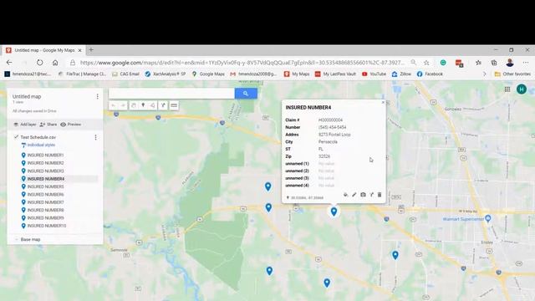535x301 pixels.
Task: Click the Share button
Action: point(48,125)
